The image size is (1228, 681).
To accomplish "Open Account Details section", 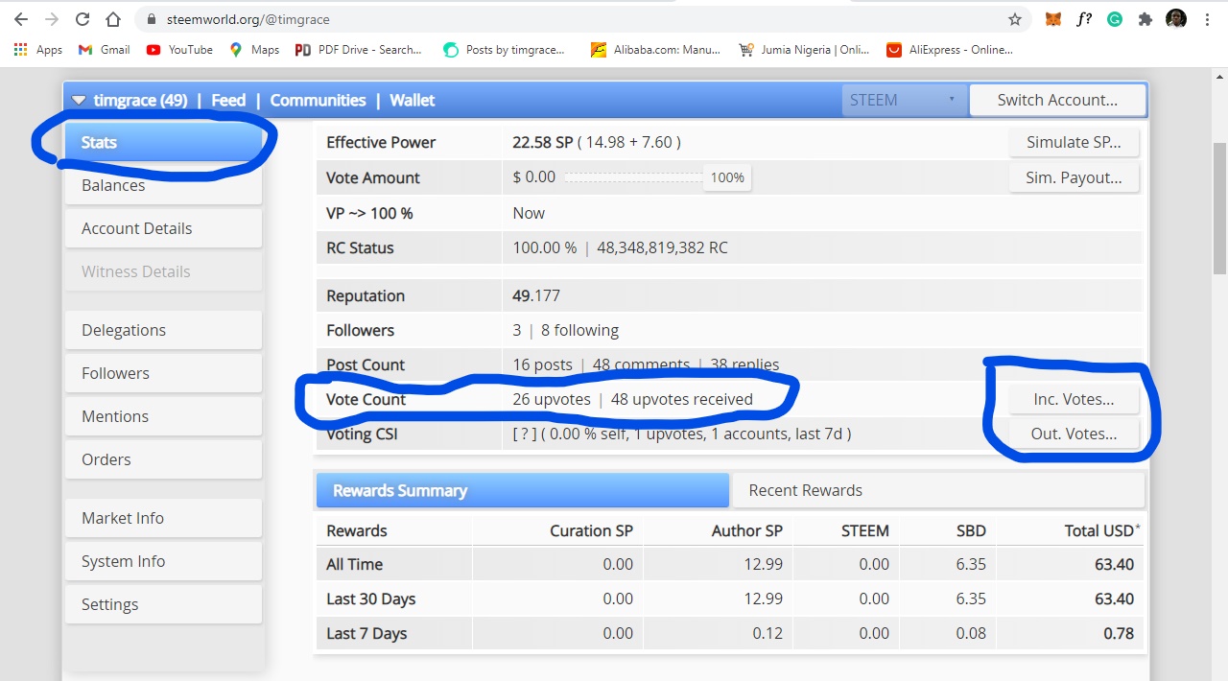I will pyautogui.click(x=163, y=228).
